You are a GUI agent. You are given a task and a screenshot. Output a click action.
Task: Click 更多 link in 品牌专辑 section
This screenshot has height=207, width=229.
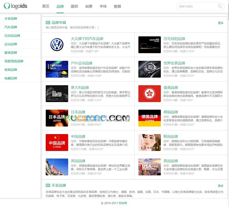pos(220,23)
